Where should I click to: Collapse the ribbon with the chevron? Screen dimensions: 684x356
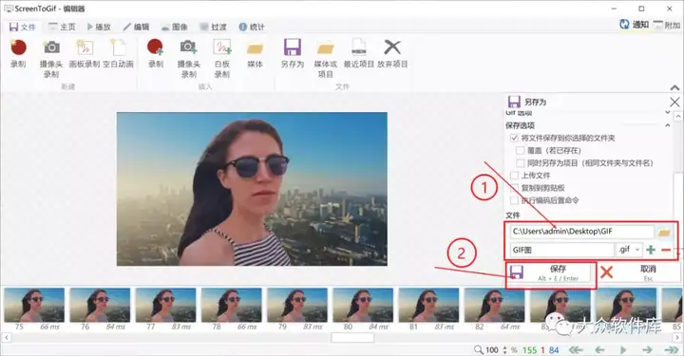[674, 87]
